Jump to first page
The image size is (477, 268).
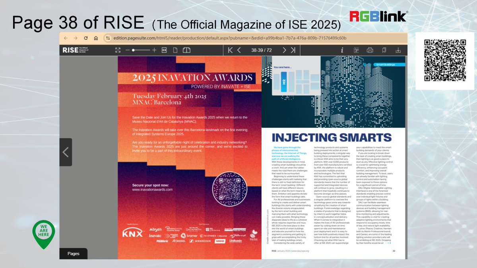pyautogui.click(x=230, y=50)
